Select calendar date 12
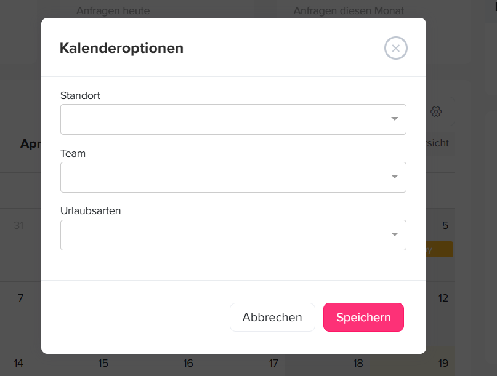The width and height of the screenshot is (497, 376). [443, 297]
